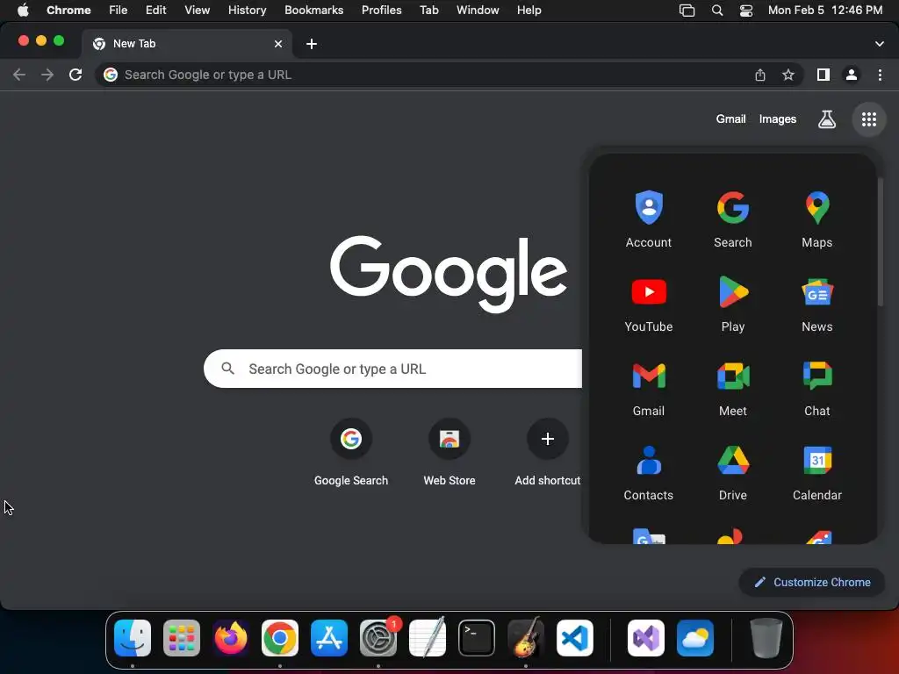The height and width of the screenshot is (674, 899).
Task: Open Google Play app
Action: click(733, 304)
